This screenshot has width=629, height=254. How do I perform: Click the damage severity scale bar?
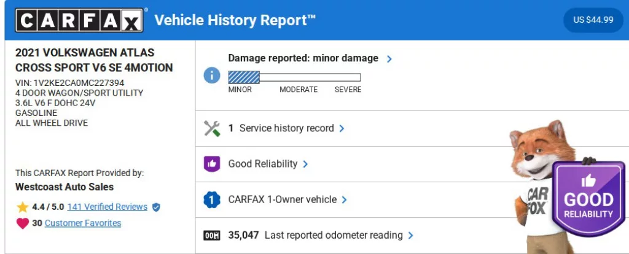tap(294, 77)
